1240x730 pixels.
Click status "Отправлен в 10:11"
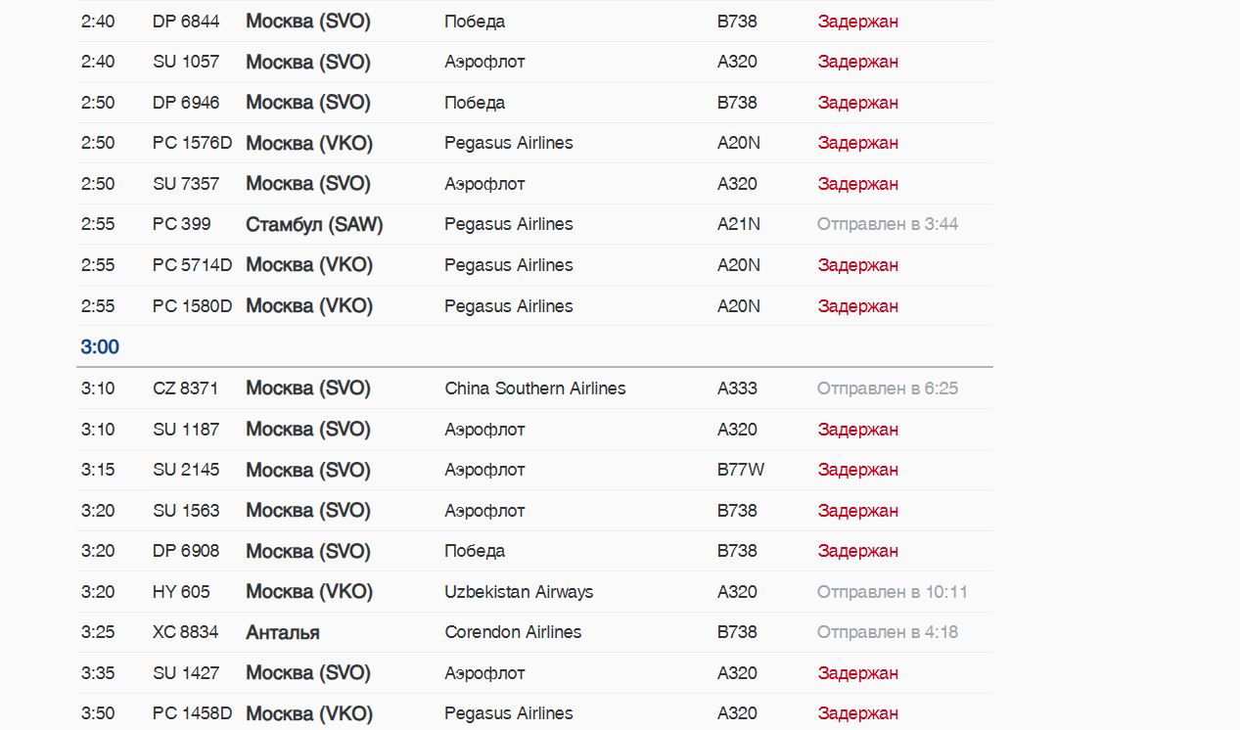tap(892, 592)
